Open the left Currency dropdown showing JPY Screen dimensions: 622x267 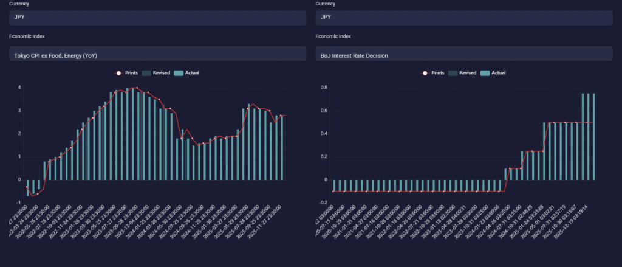(157, 18)
